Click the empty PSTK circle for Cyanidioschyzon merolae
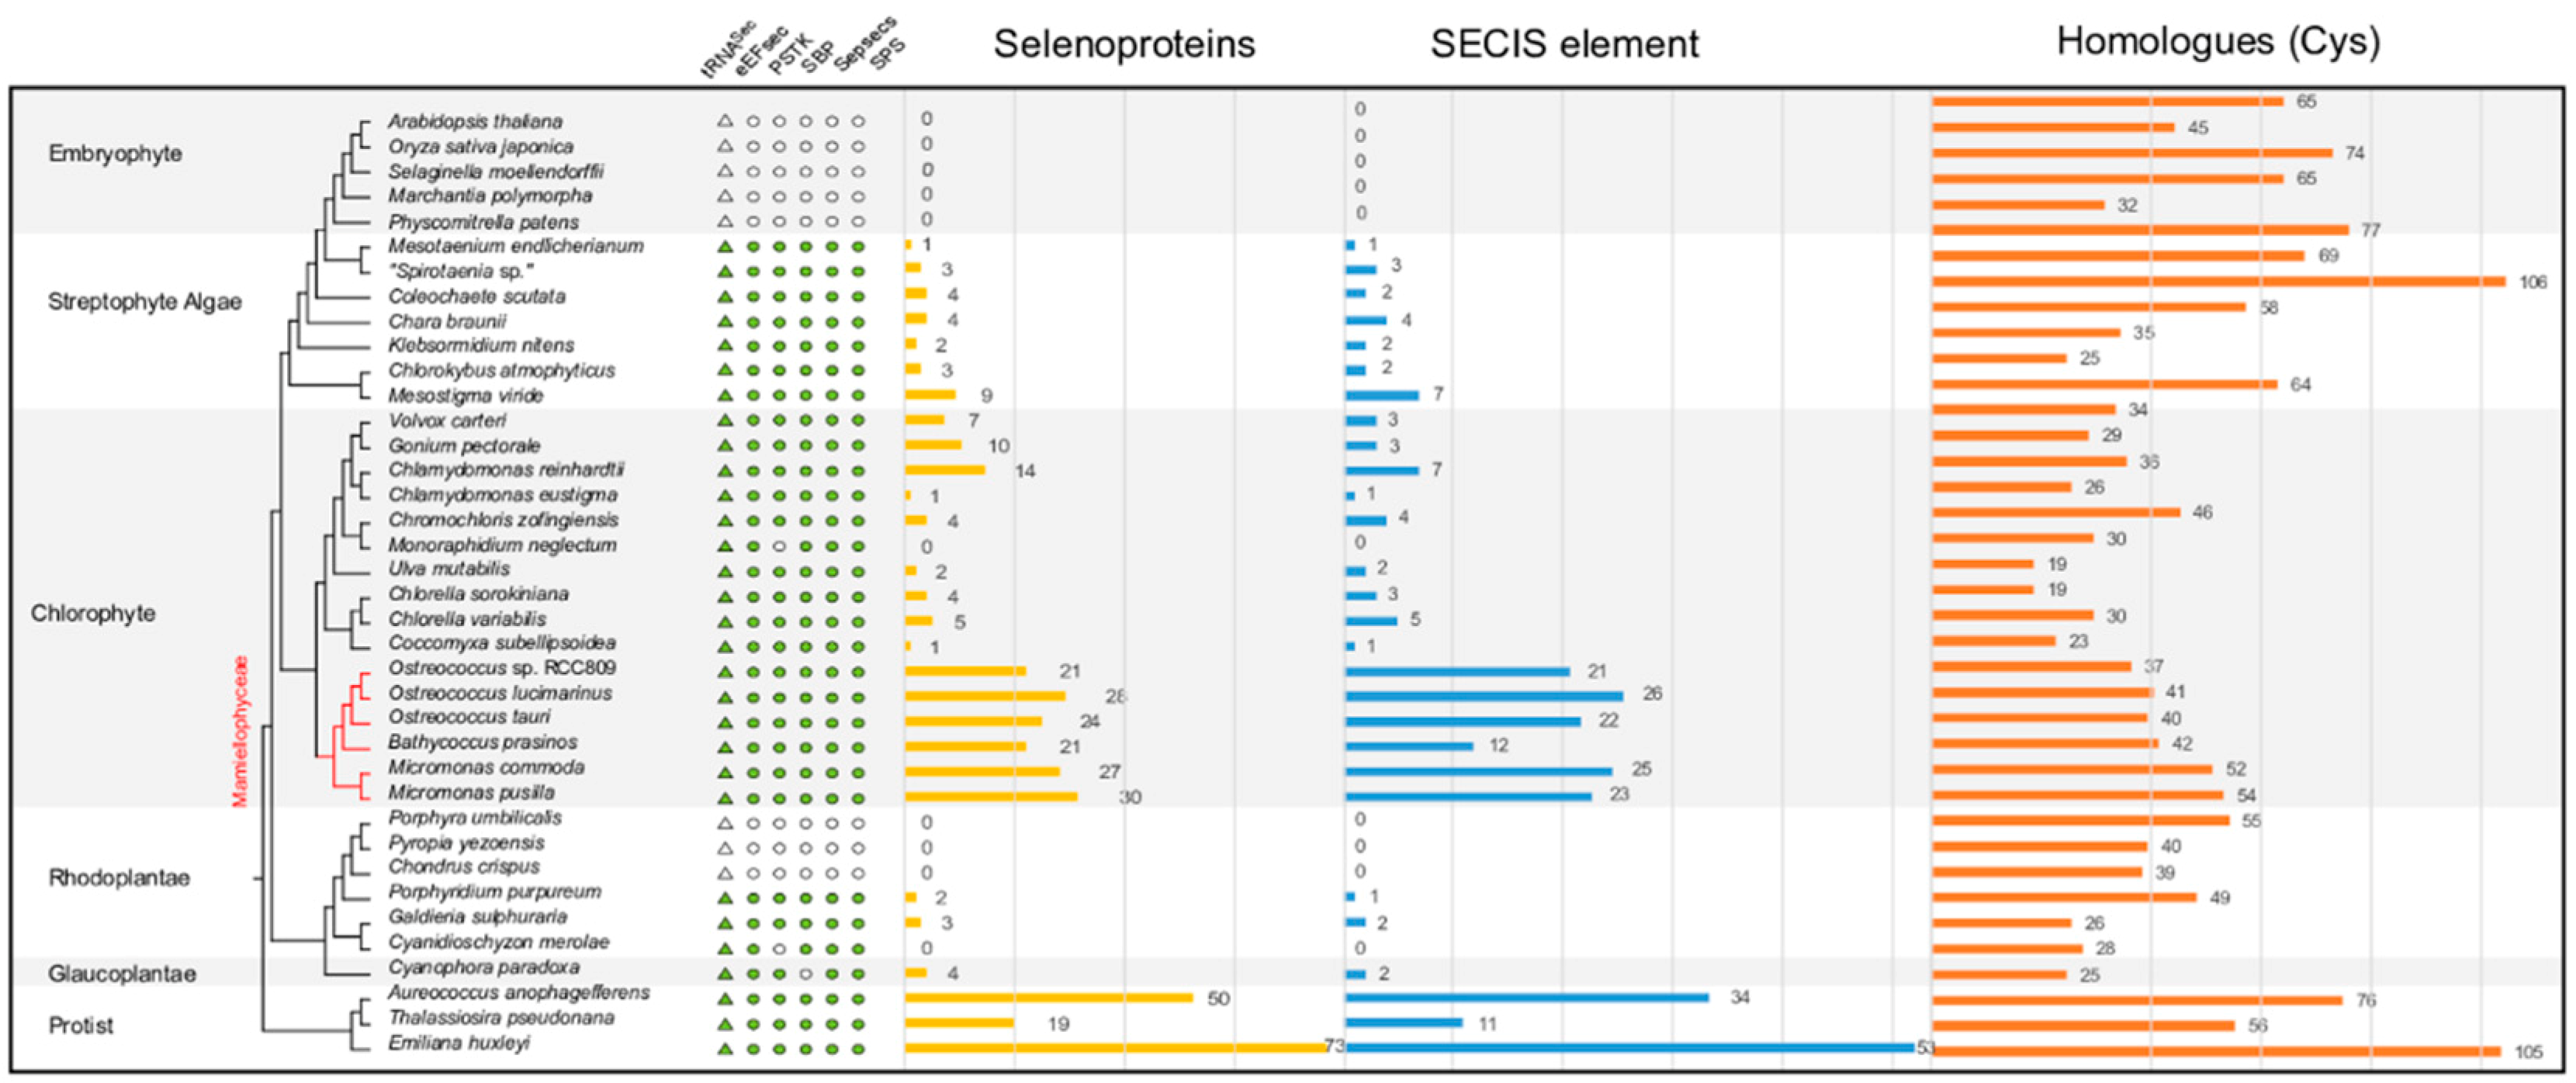Screen dimensions: 2576x1083 pyautogui.click(x=779, y=948)
